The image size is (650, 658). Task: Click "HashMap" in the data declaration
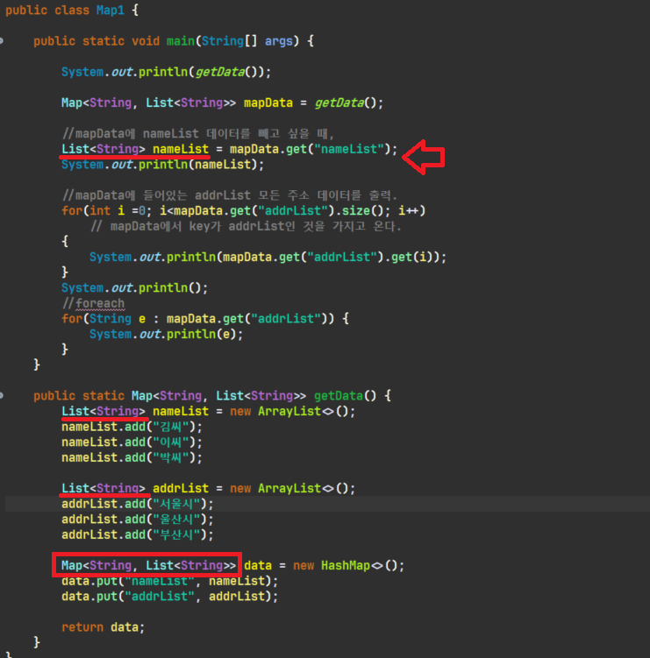point(345,566)
